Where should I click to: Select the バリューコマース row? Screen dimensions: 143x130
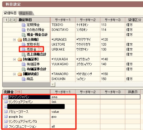coord(71,112)
